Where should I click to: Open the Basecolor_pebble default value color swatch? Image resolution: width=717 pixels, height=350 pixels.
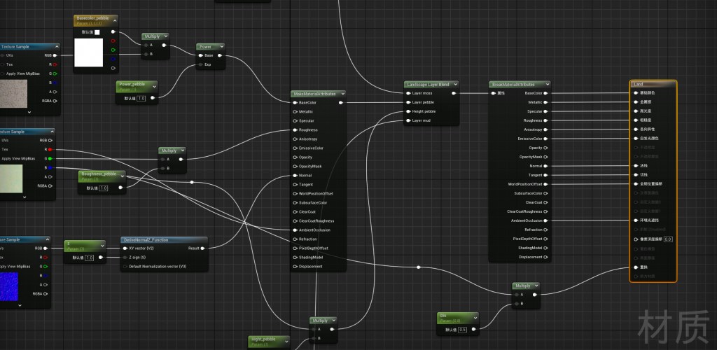[97, 32]
